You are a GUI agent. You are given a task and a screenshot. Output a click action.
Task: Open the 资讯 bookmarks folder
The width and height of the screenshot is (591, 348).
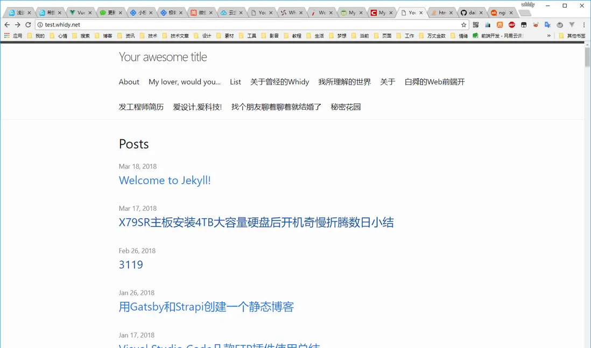click(x=126, y=36)
